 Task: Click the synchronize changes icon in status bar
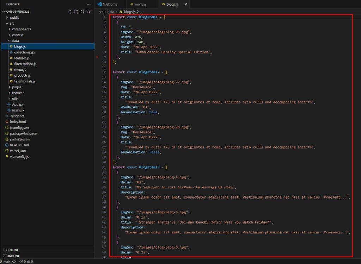(14, 262)
